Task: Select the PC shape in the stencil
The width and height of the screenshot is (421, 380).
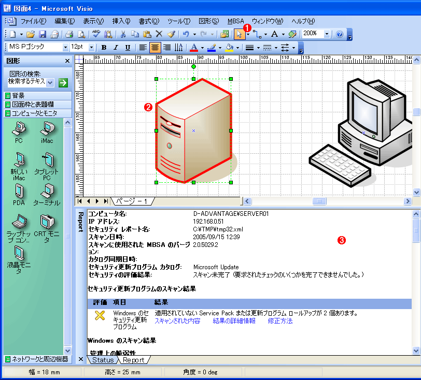Action: (19, 133)
